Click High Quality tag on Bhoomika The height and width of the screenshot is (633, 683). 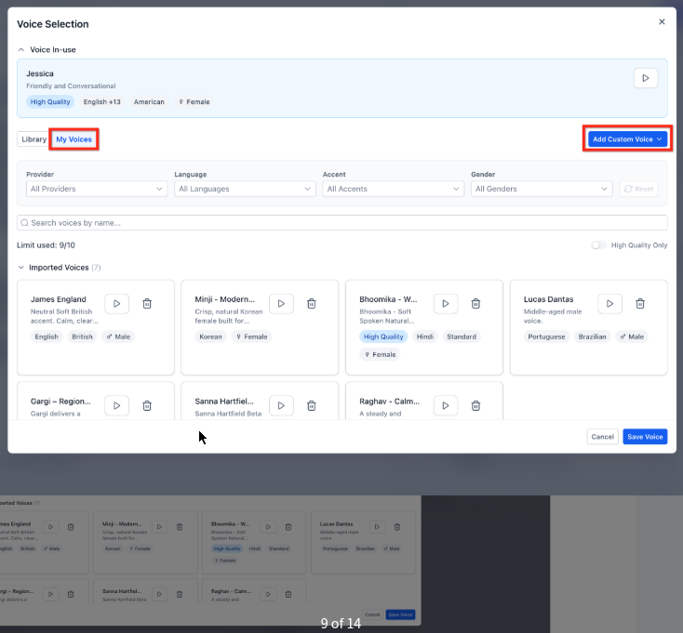click(x=383, y=336)
